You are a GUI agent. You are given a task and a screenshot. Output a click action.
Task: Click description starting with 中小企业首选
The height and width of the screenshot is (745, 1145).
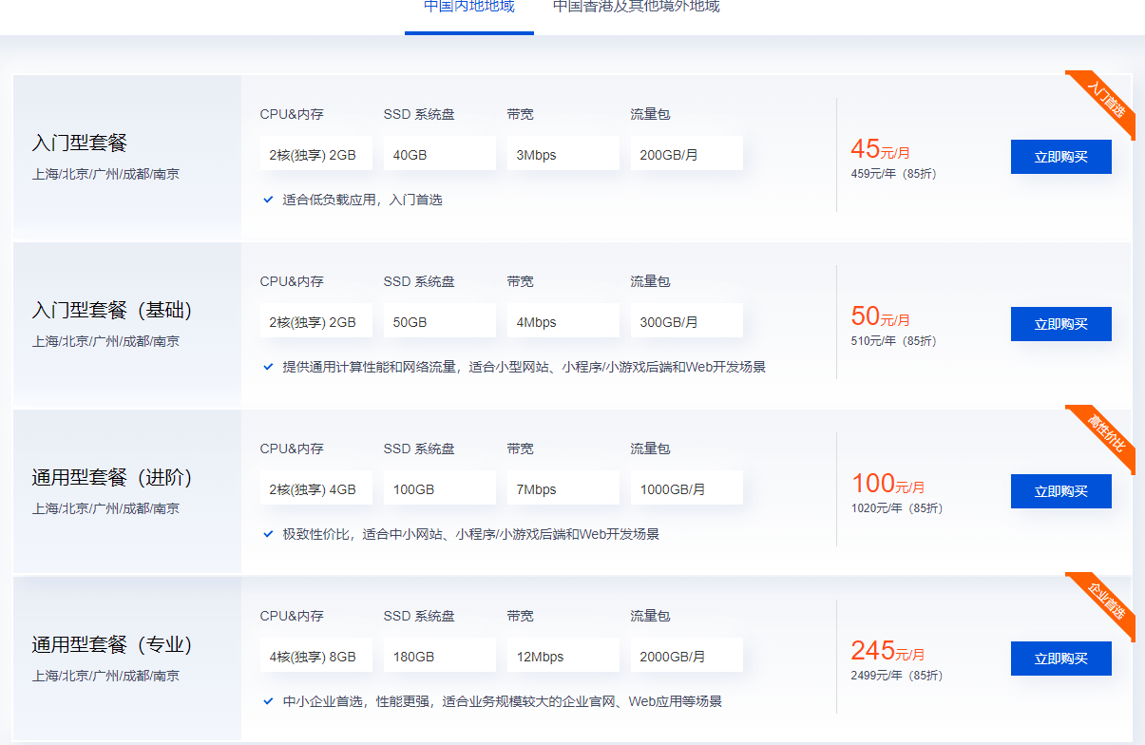point(503,701)
